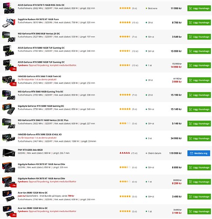This screenshot has height=219, width=212.
Task: Open MSI GeForce RTX 5060 8GB Ventus 2X OC
Action: tap(39, 34)
